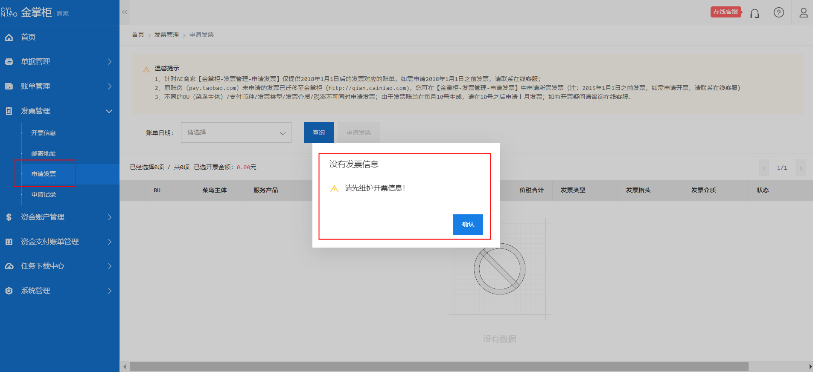The width and height of the screenshot is (813, 372).
Task: Click the cloud download icon for 任务下载中心
Action: point(9,266)
